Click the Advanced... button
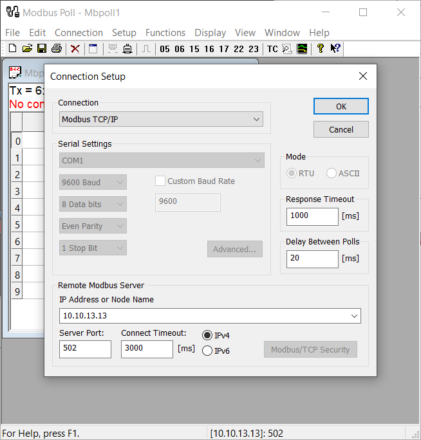The height and width of the screenshot is (440, 421). (x=235, y=249)
